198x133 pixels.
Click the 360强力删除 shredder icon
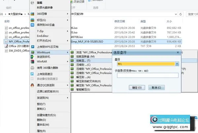click(x=32, y=68)
